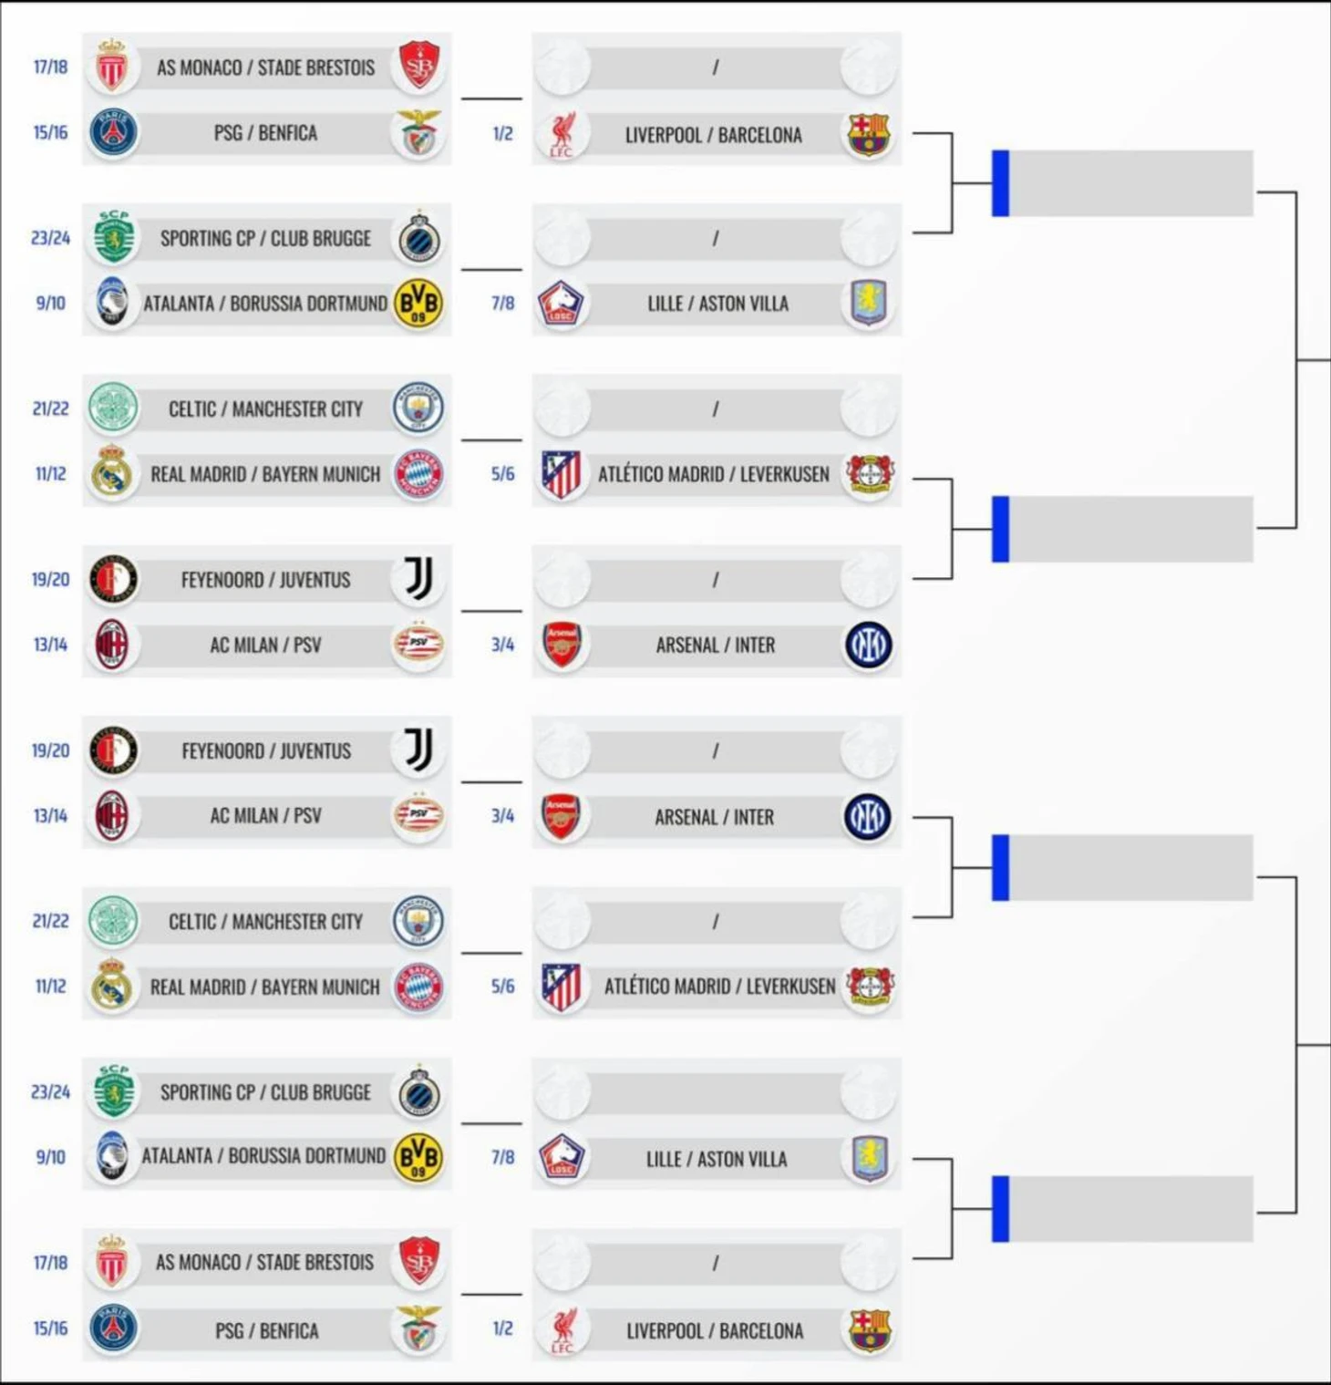Click the empty slot without slash above lower Lille / Aston Villa
Screen dimensions: 1331x1385
pos(716,1090)
